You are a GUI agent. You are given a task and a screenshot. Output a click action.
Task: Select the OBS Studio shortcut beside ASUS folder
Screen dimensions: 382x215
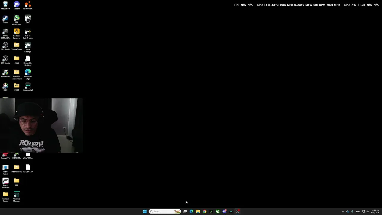[5, 60]
